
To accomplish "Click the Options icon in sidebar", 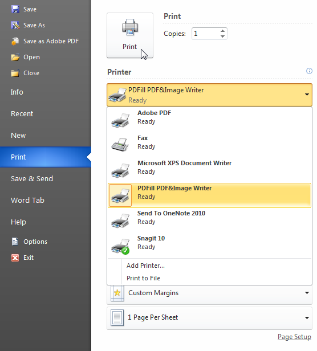I will click(15, 242).
